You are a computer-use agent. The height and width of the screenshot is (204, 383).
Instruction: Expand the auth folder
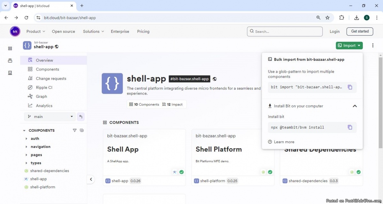pos(26,139)
